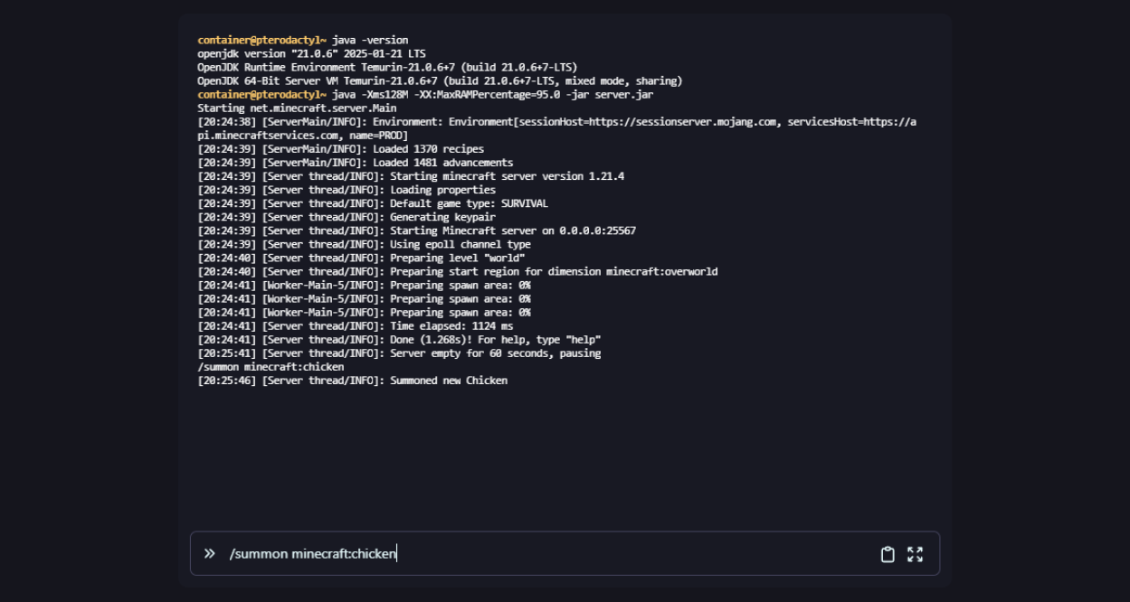1130x602 pixels.
Task: Click the double chevron prompt icon
Action: click(210, 553)
